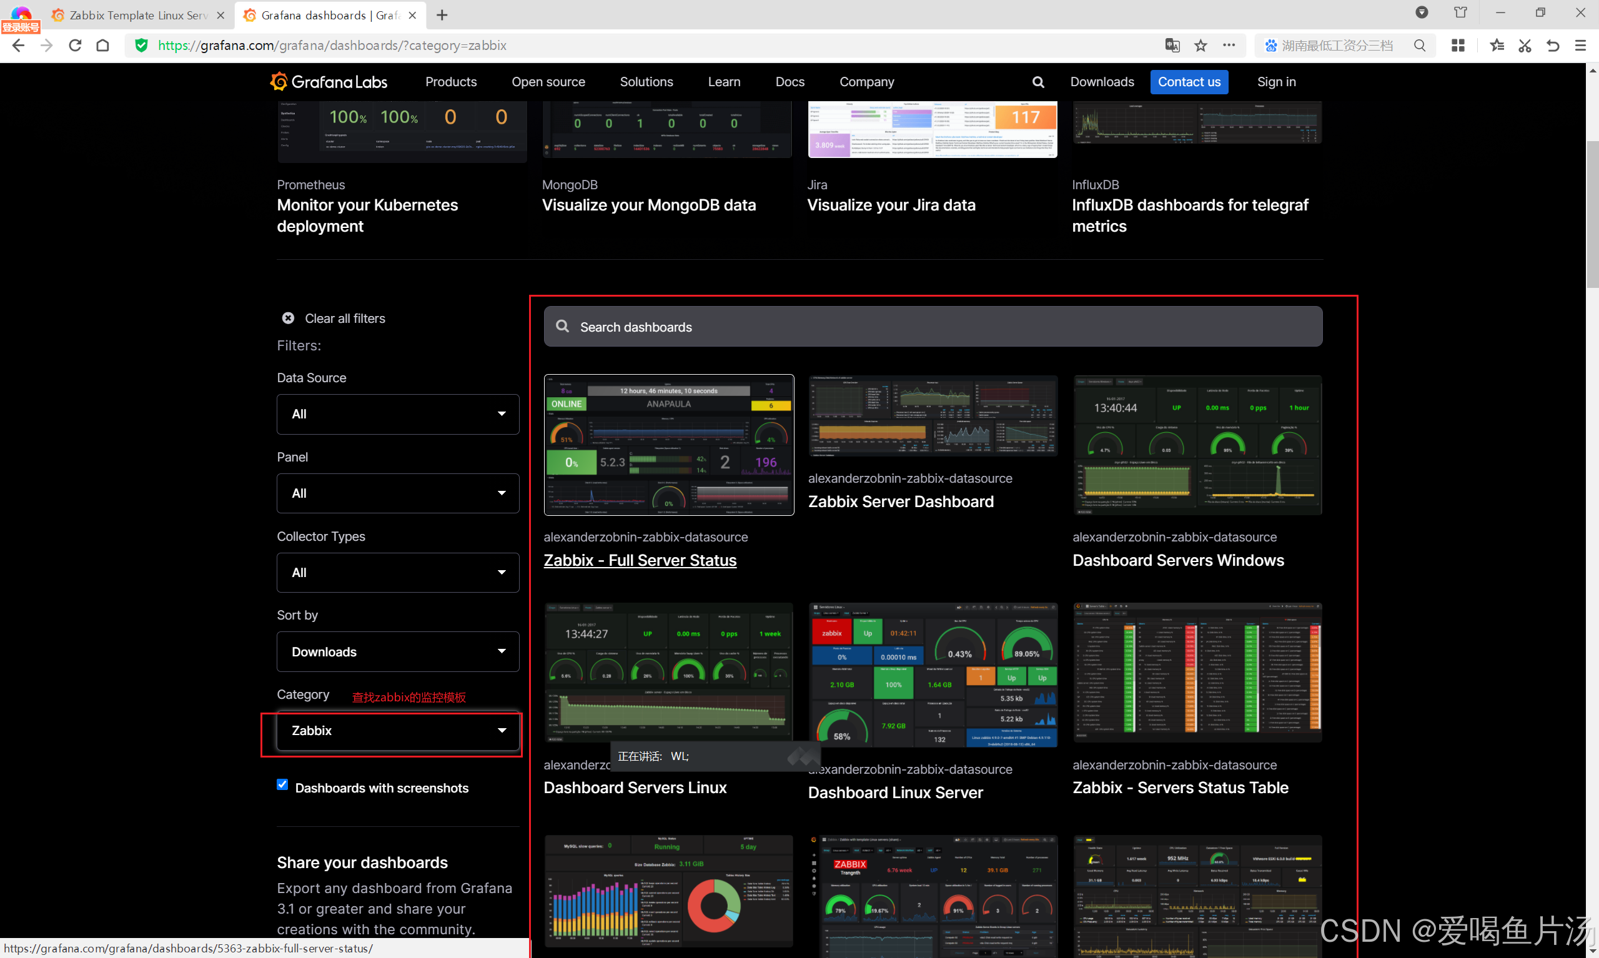Image resolution: width=1599 pixels, height=958 pixels.
Task: Open Zabbix Server Dashboard thumbnail
Action: point(933,416)
